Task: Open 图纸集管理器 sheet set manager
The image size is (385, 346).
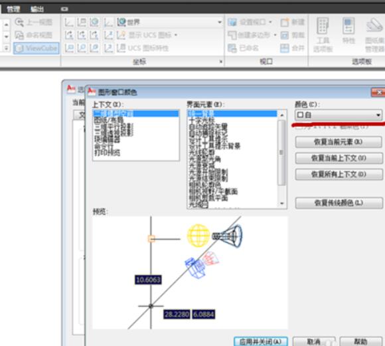Action: (x=374, y=35)
